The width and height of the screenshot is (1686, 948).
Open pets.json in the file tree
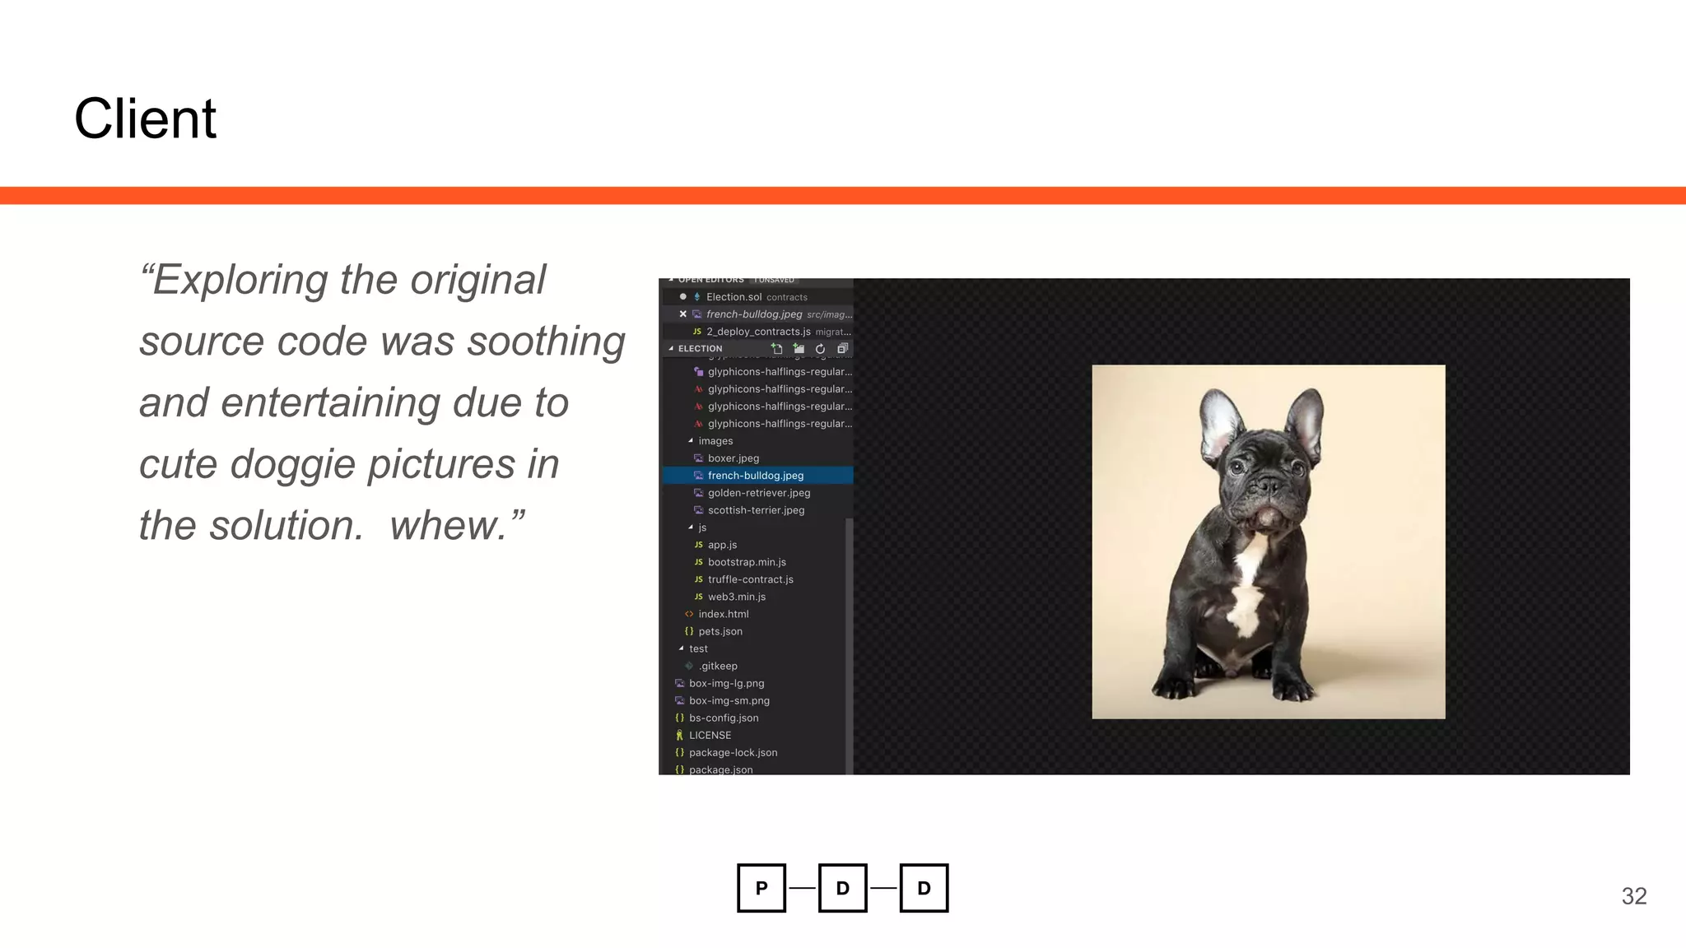[754, 631]
